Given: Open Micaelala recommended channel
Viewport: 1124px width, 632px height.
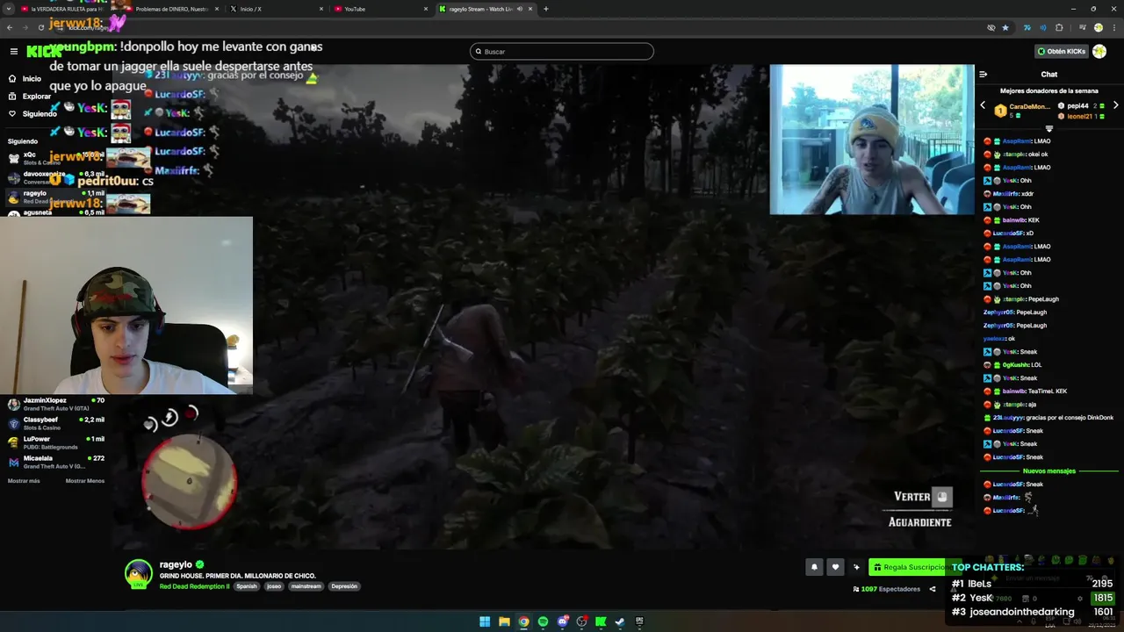Looking at the screenshot, I should pos(56,462).
